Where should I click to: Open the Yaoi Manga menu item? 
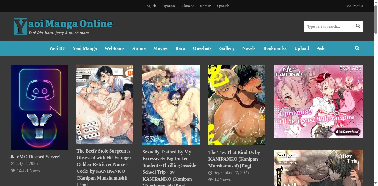coord(85,48)
